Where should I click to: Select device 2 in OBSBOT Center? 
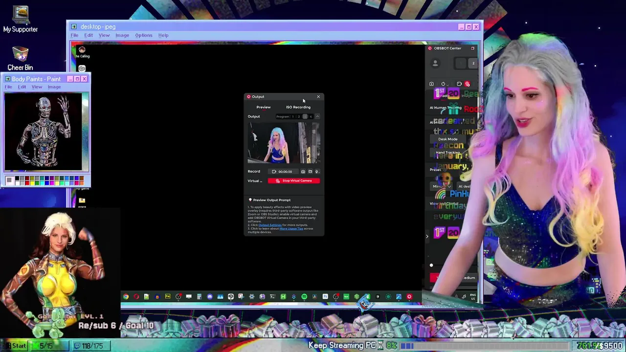pos(473,63)
